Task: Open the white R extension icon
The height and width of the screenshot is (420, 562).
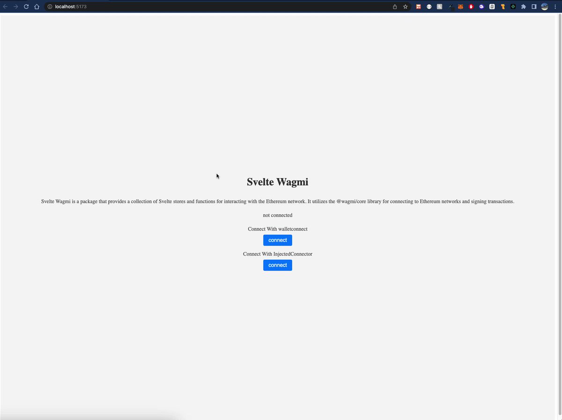Action: (492, 7)
